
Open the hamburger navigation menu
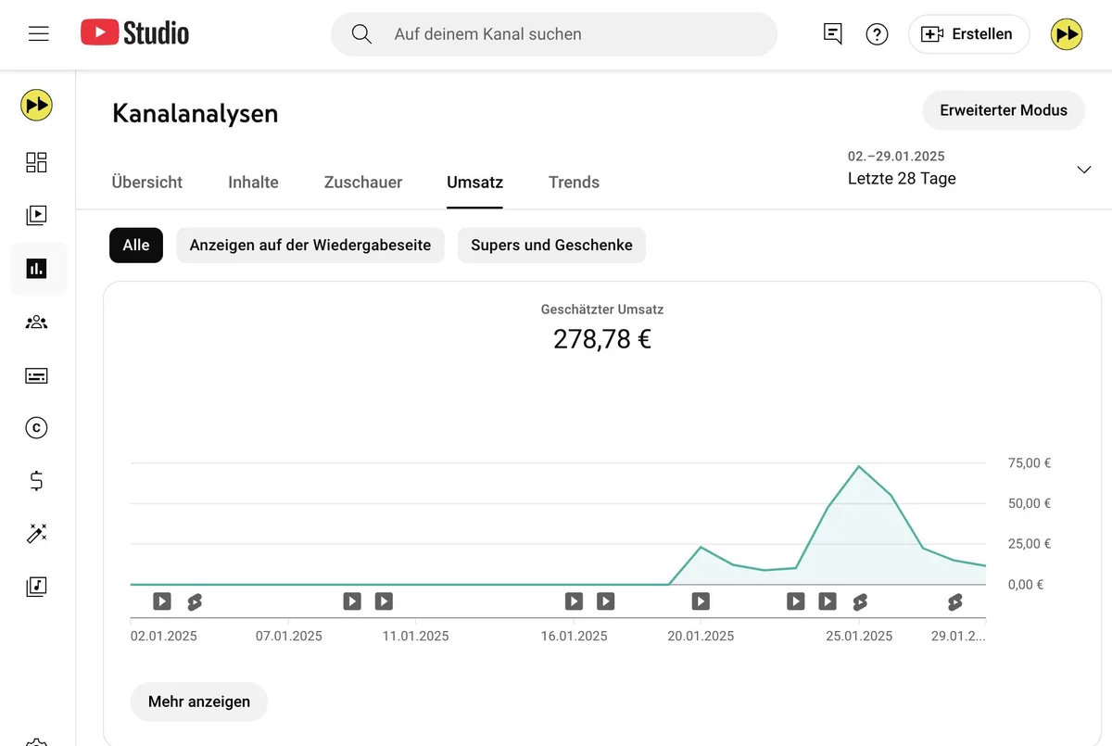pos(38,34)
